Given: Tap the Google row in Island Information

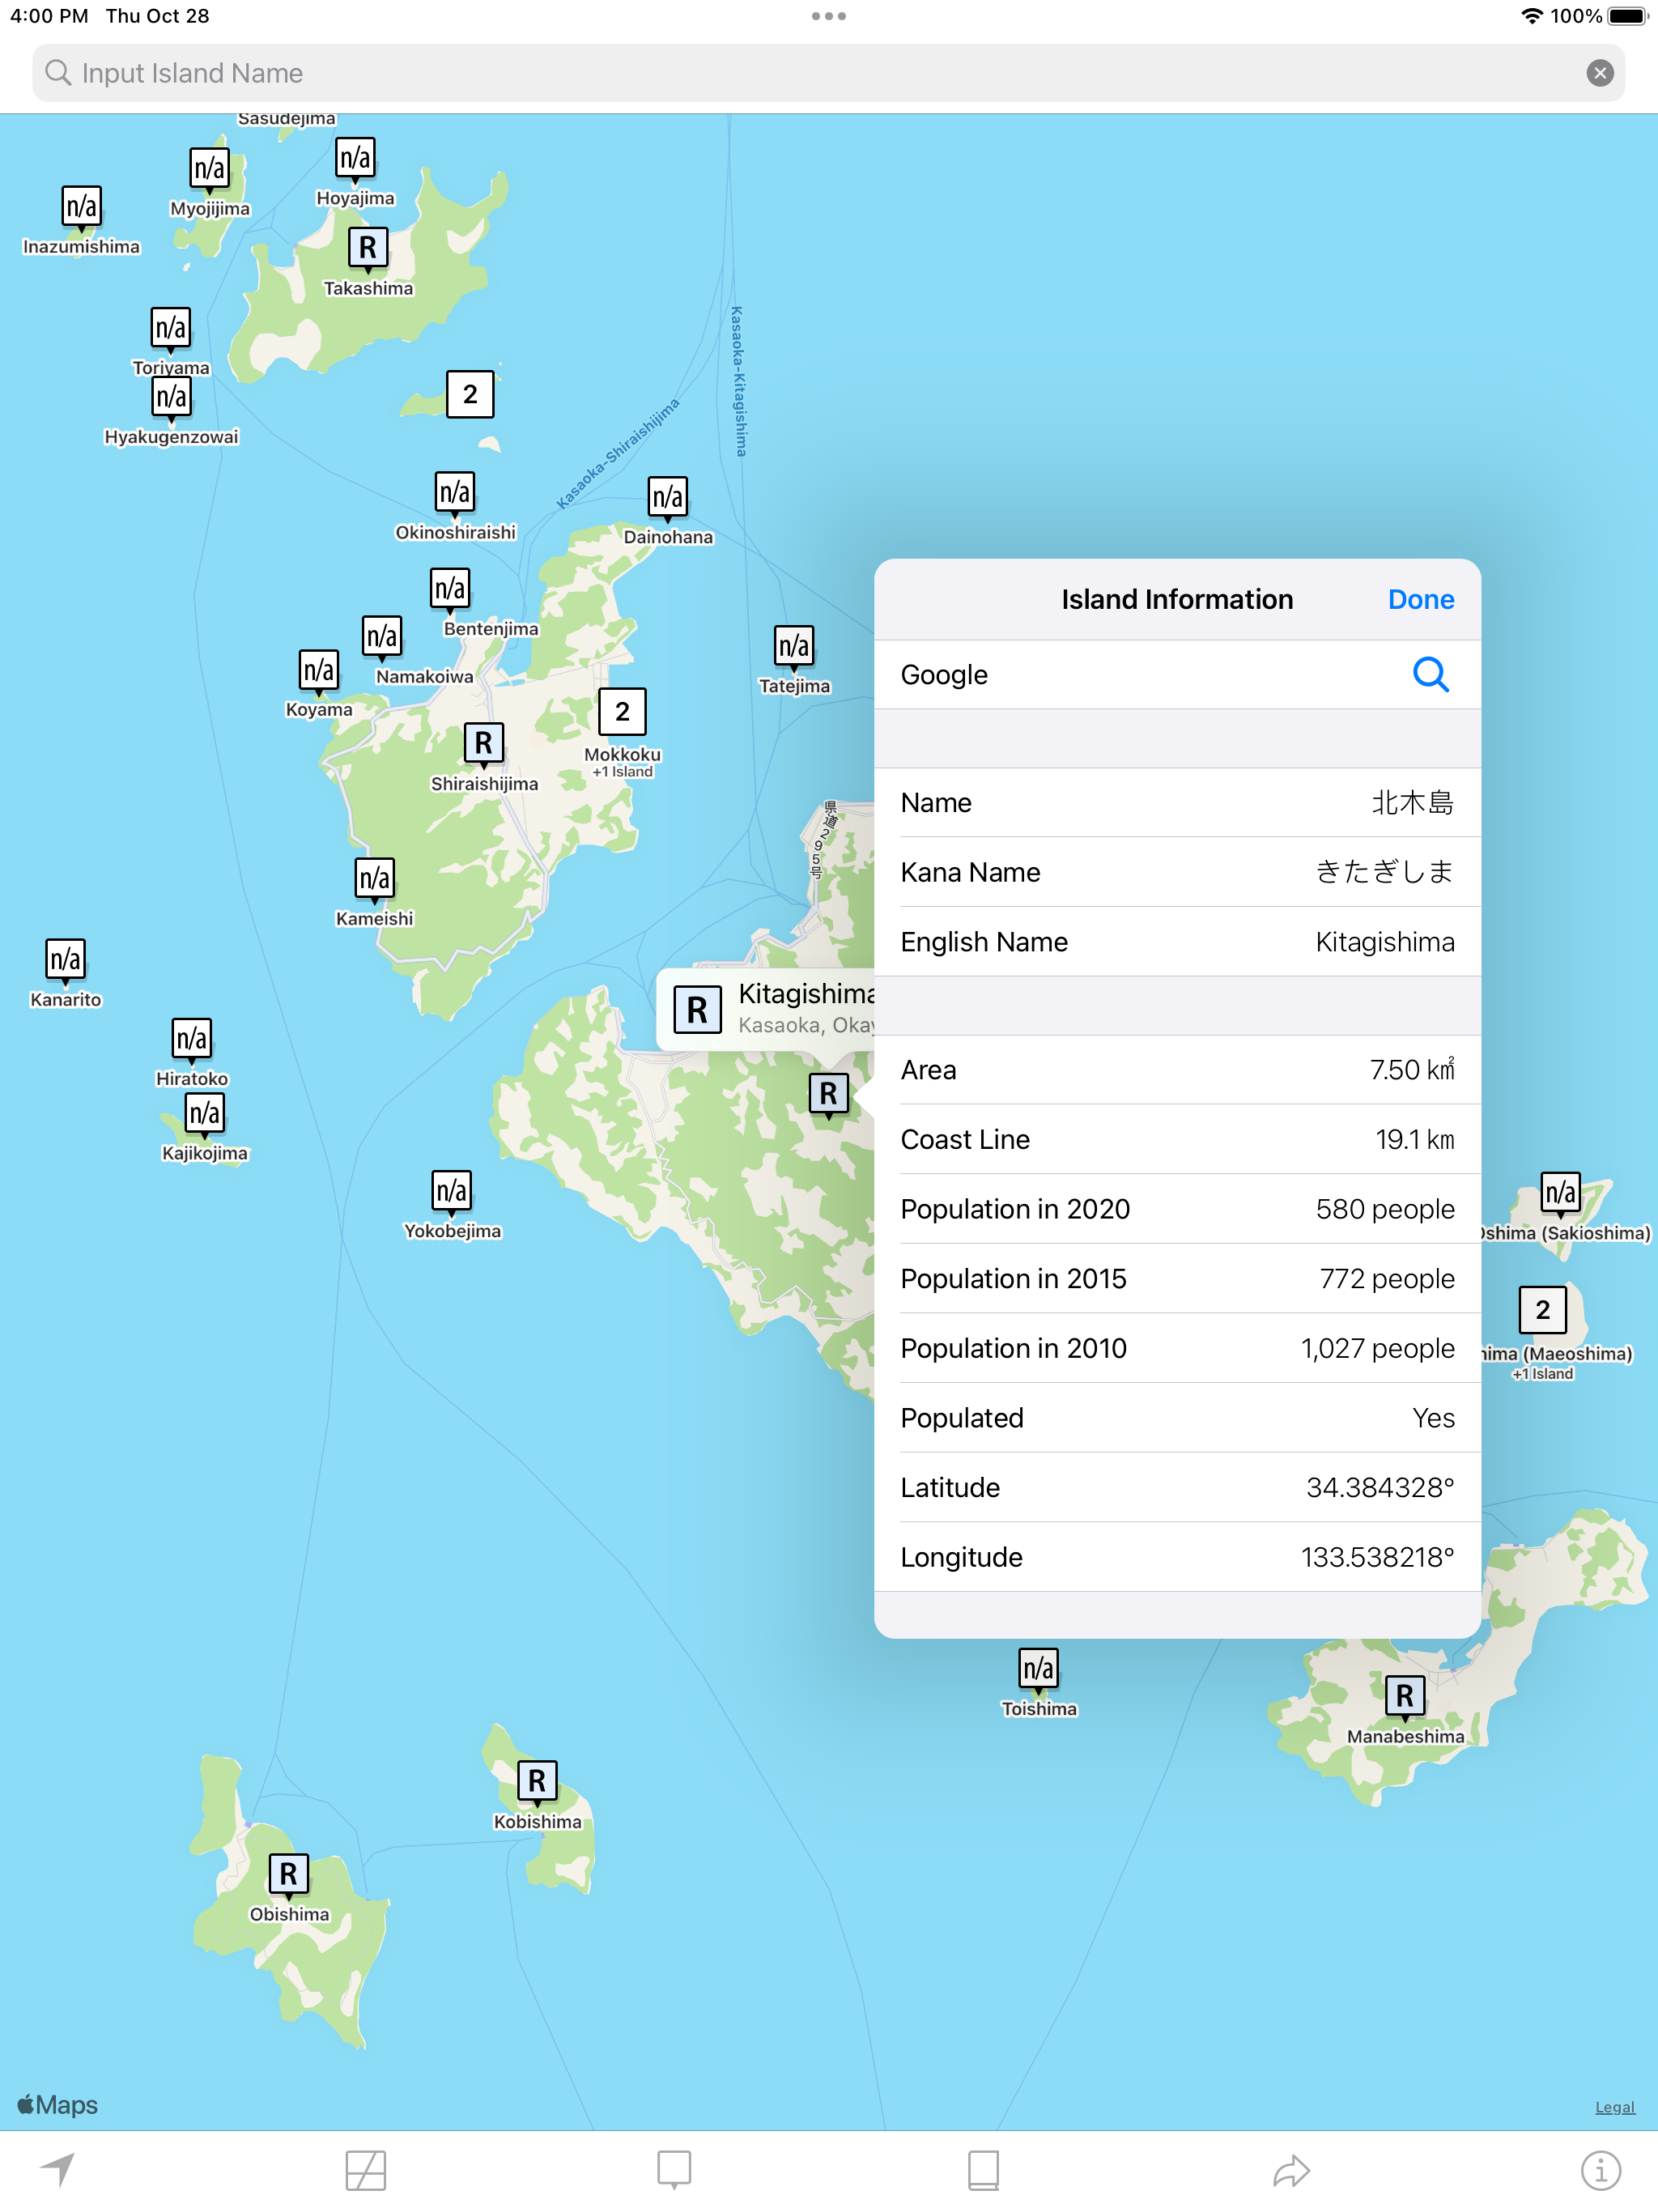Looking at the screenshot, I should [x=1177, y=675].
